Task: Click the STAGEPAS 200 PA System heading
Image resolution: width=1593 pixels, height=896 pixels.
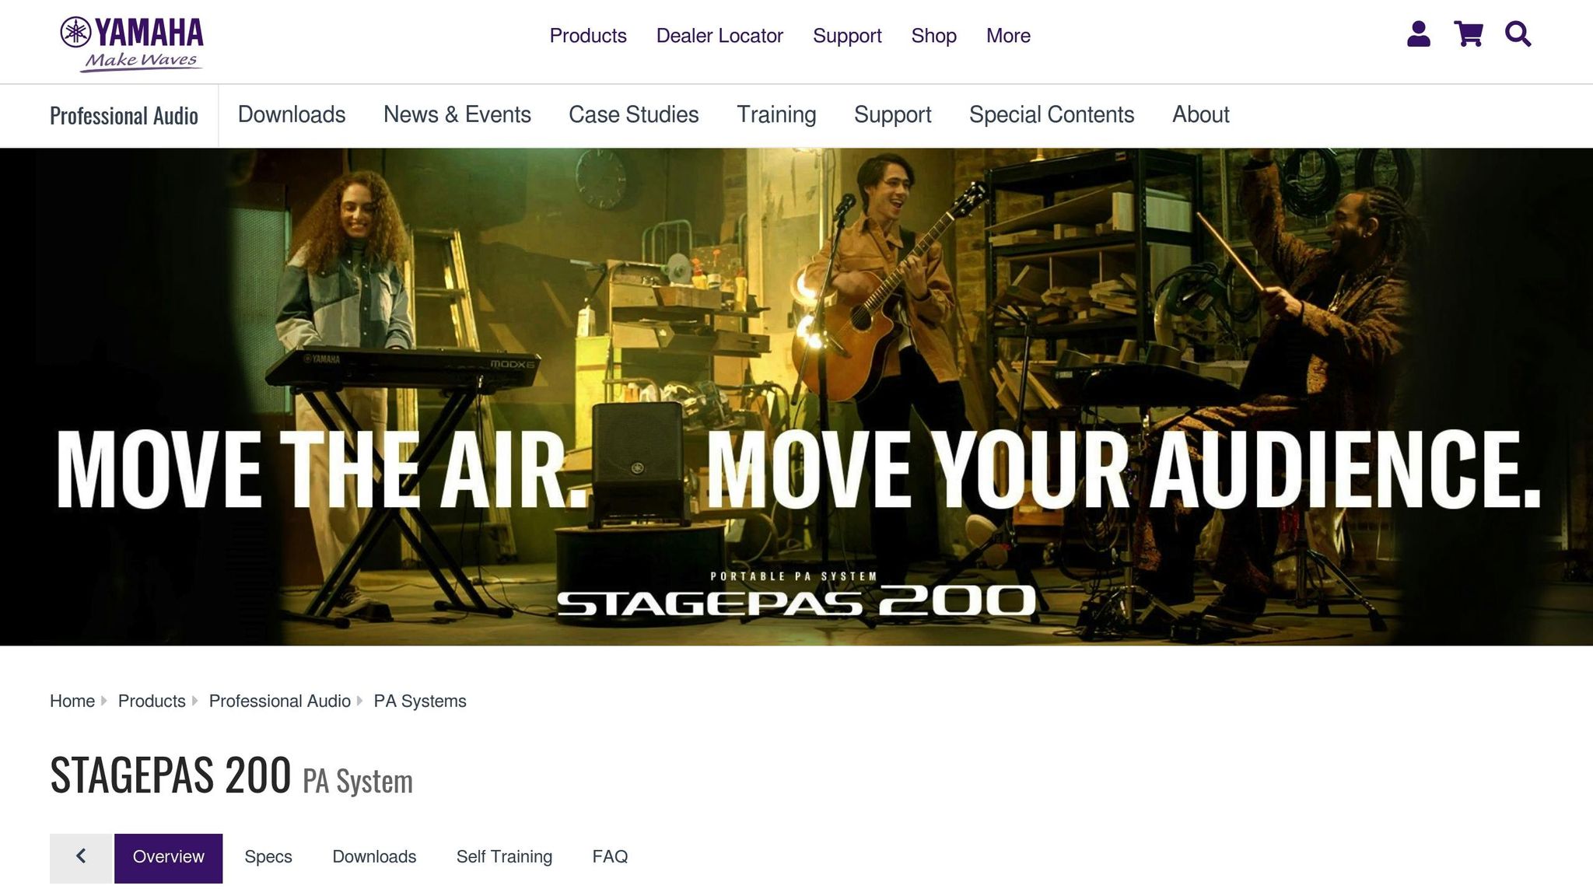Action: 231,775
